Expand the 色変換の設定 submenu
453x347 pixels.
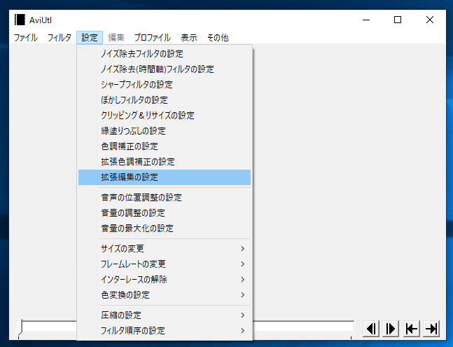click(165, 295)
